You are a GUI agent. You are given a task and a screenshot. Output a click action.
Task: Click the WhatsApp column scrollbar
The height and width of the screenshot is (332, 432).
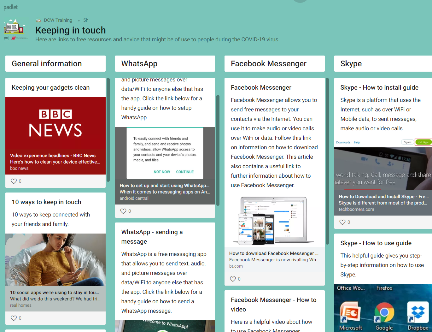tap(218, 150)
